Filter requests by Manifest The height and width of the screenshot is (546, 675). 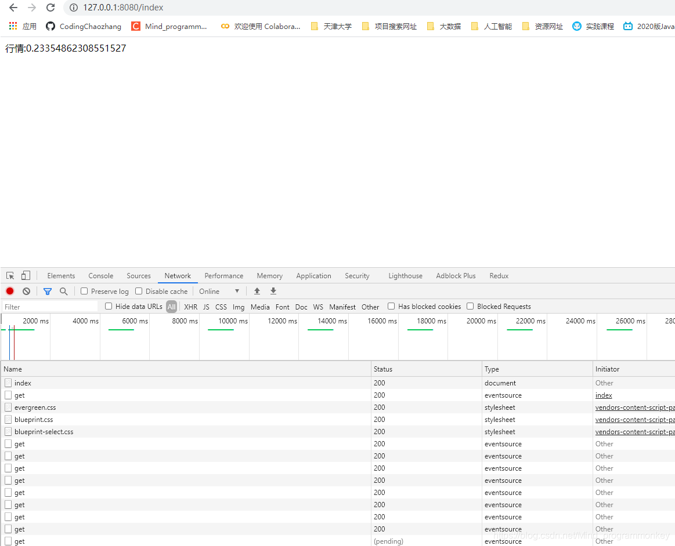[342, 307]
